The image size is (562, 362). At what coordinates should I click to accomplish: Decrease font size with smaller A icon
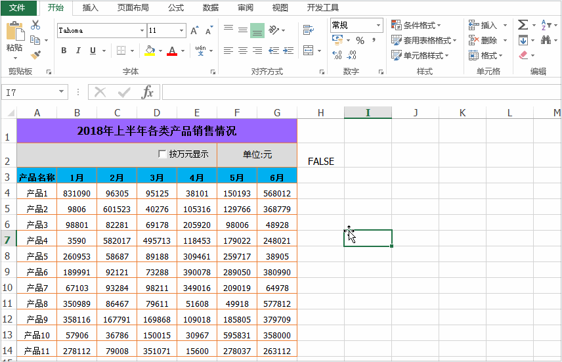click(209, 30)
